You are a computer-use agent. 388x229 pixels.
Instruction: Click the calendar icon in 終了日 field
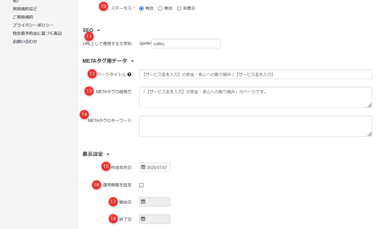(143, 219)
